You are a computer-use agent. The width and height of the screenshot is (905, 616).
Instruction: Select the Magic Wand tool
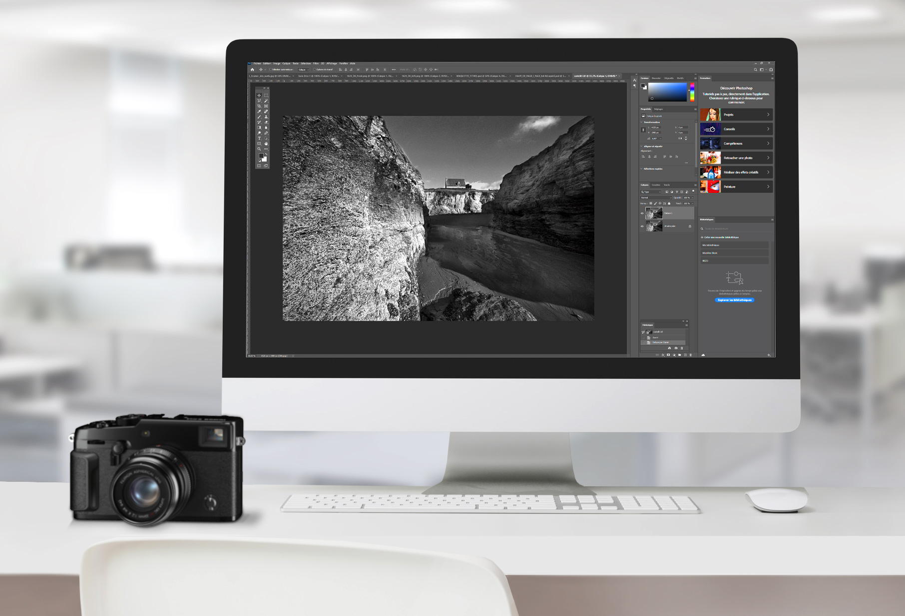point(266,101)
